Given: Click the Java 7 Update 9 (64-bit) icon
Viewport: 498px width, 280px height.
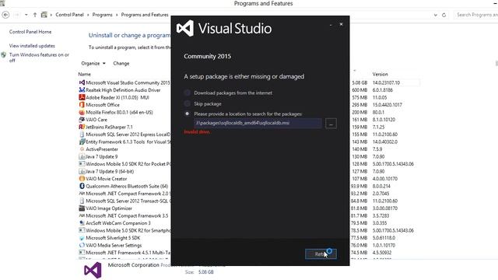Looking at the screenshot, I should coord(82,171).
